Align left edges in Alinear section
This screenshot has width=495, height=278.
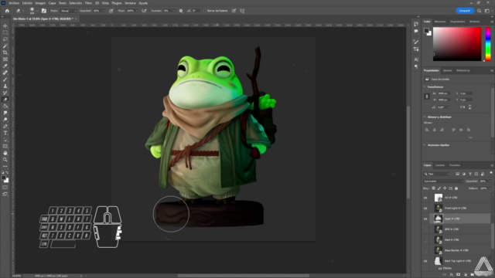(x=427, y=130)
